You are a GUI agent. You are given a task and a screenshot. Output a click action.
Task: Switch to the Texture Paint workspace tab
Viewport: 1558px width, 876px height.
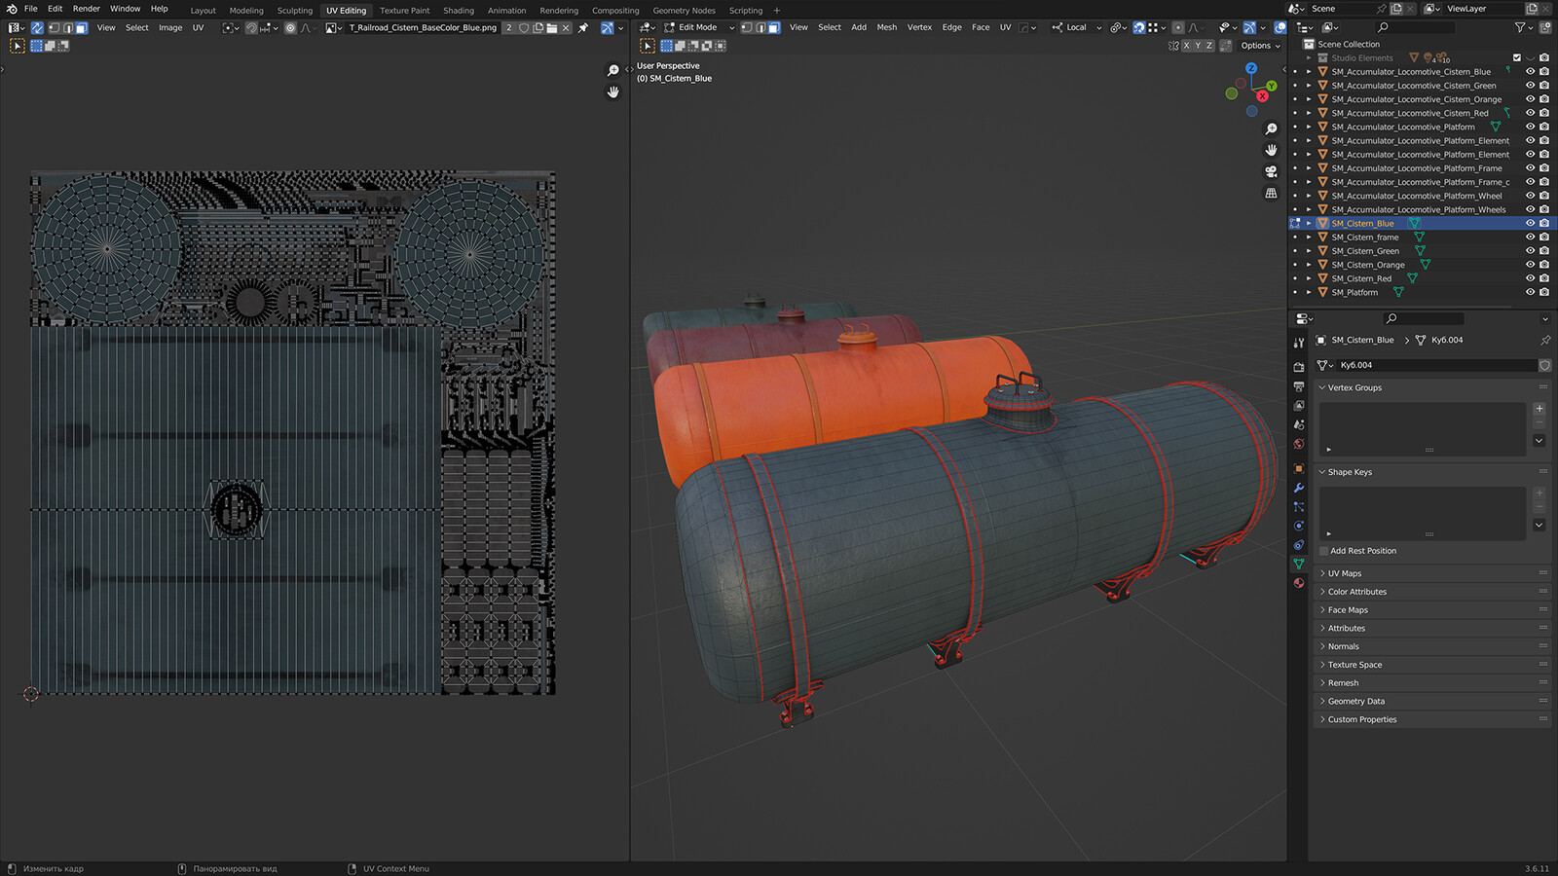pos(404,11)
